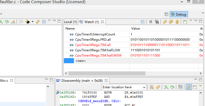Click the Name column header
This screenshot has width=205, height=106.
pos(97,29)
